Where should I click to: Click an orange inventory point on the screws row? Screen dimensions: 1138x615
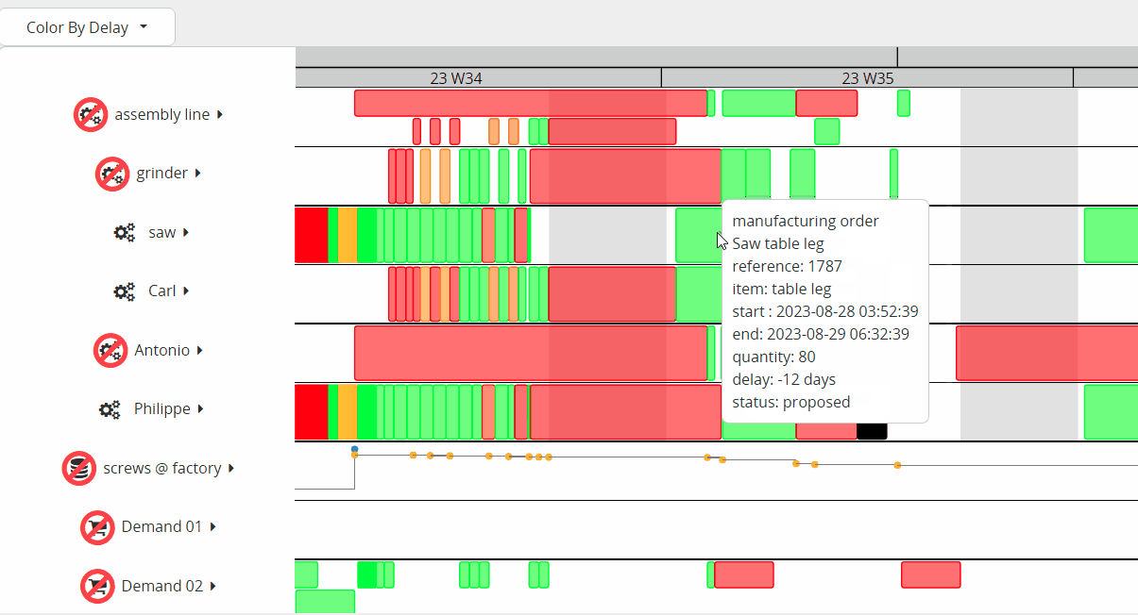pyautogui.click(x=413, y=457)
